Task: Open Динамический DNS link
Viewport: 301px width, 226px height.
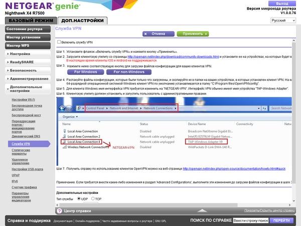Action: [x=26, y=136]
